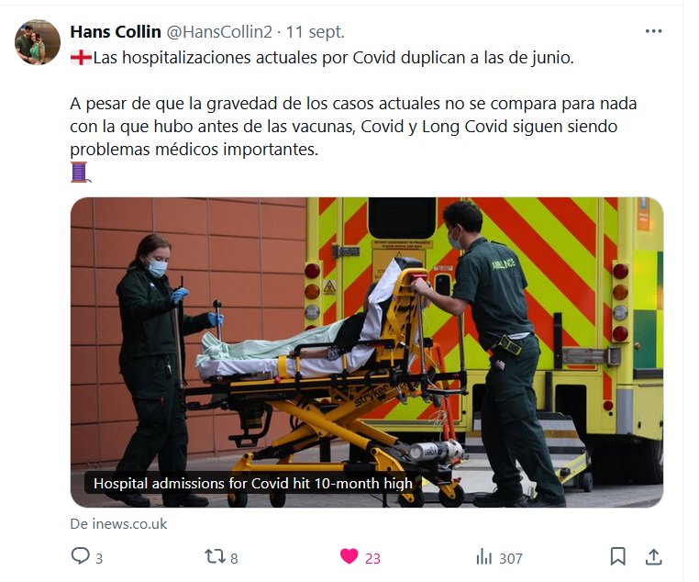Screen dimensions: 699x582
Task: Click the Covid 10-month high headline overlay
Action: pos(253,484)
